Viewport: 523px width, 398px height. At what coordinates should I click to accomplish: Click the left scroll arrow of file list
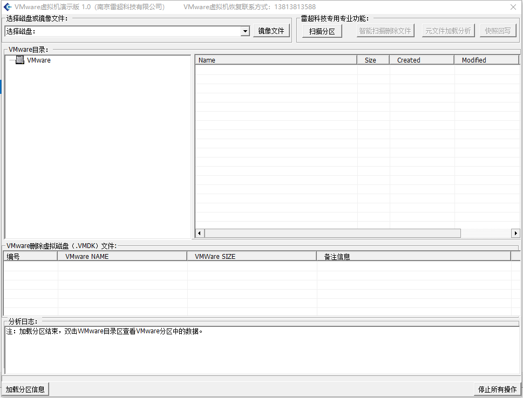click(x=200, y=234)
